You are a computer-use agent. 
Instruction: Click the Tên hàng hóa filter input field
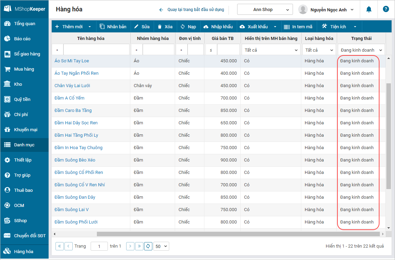click(96, 50)
